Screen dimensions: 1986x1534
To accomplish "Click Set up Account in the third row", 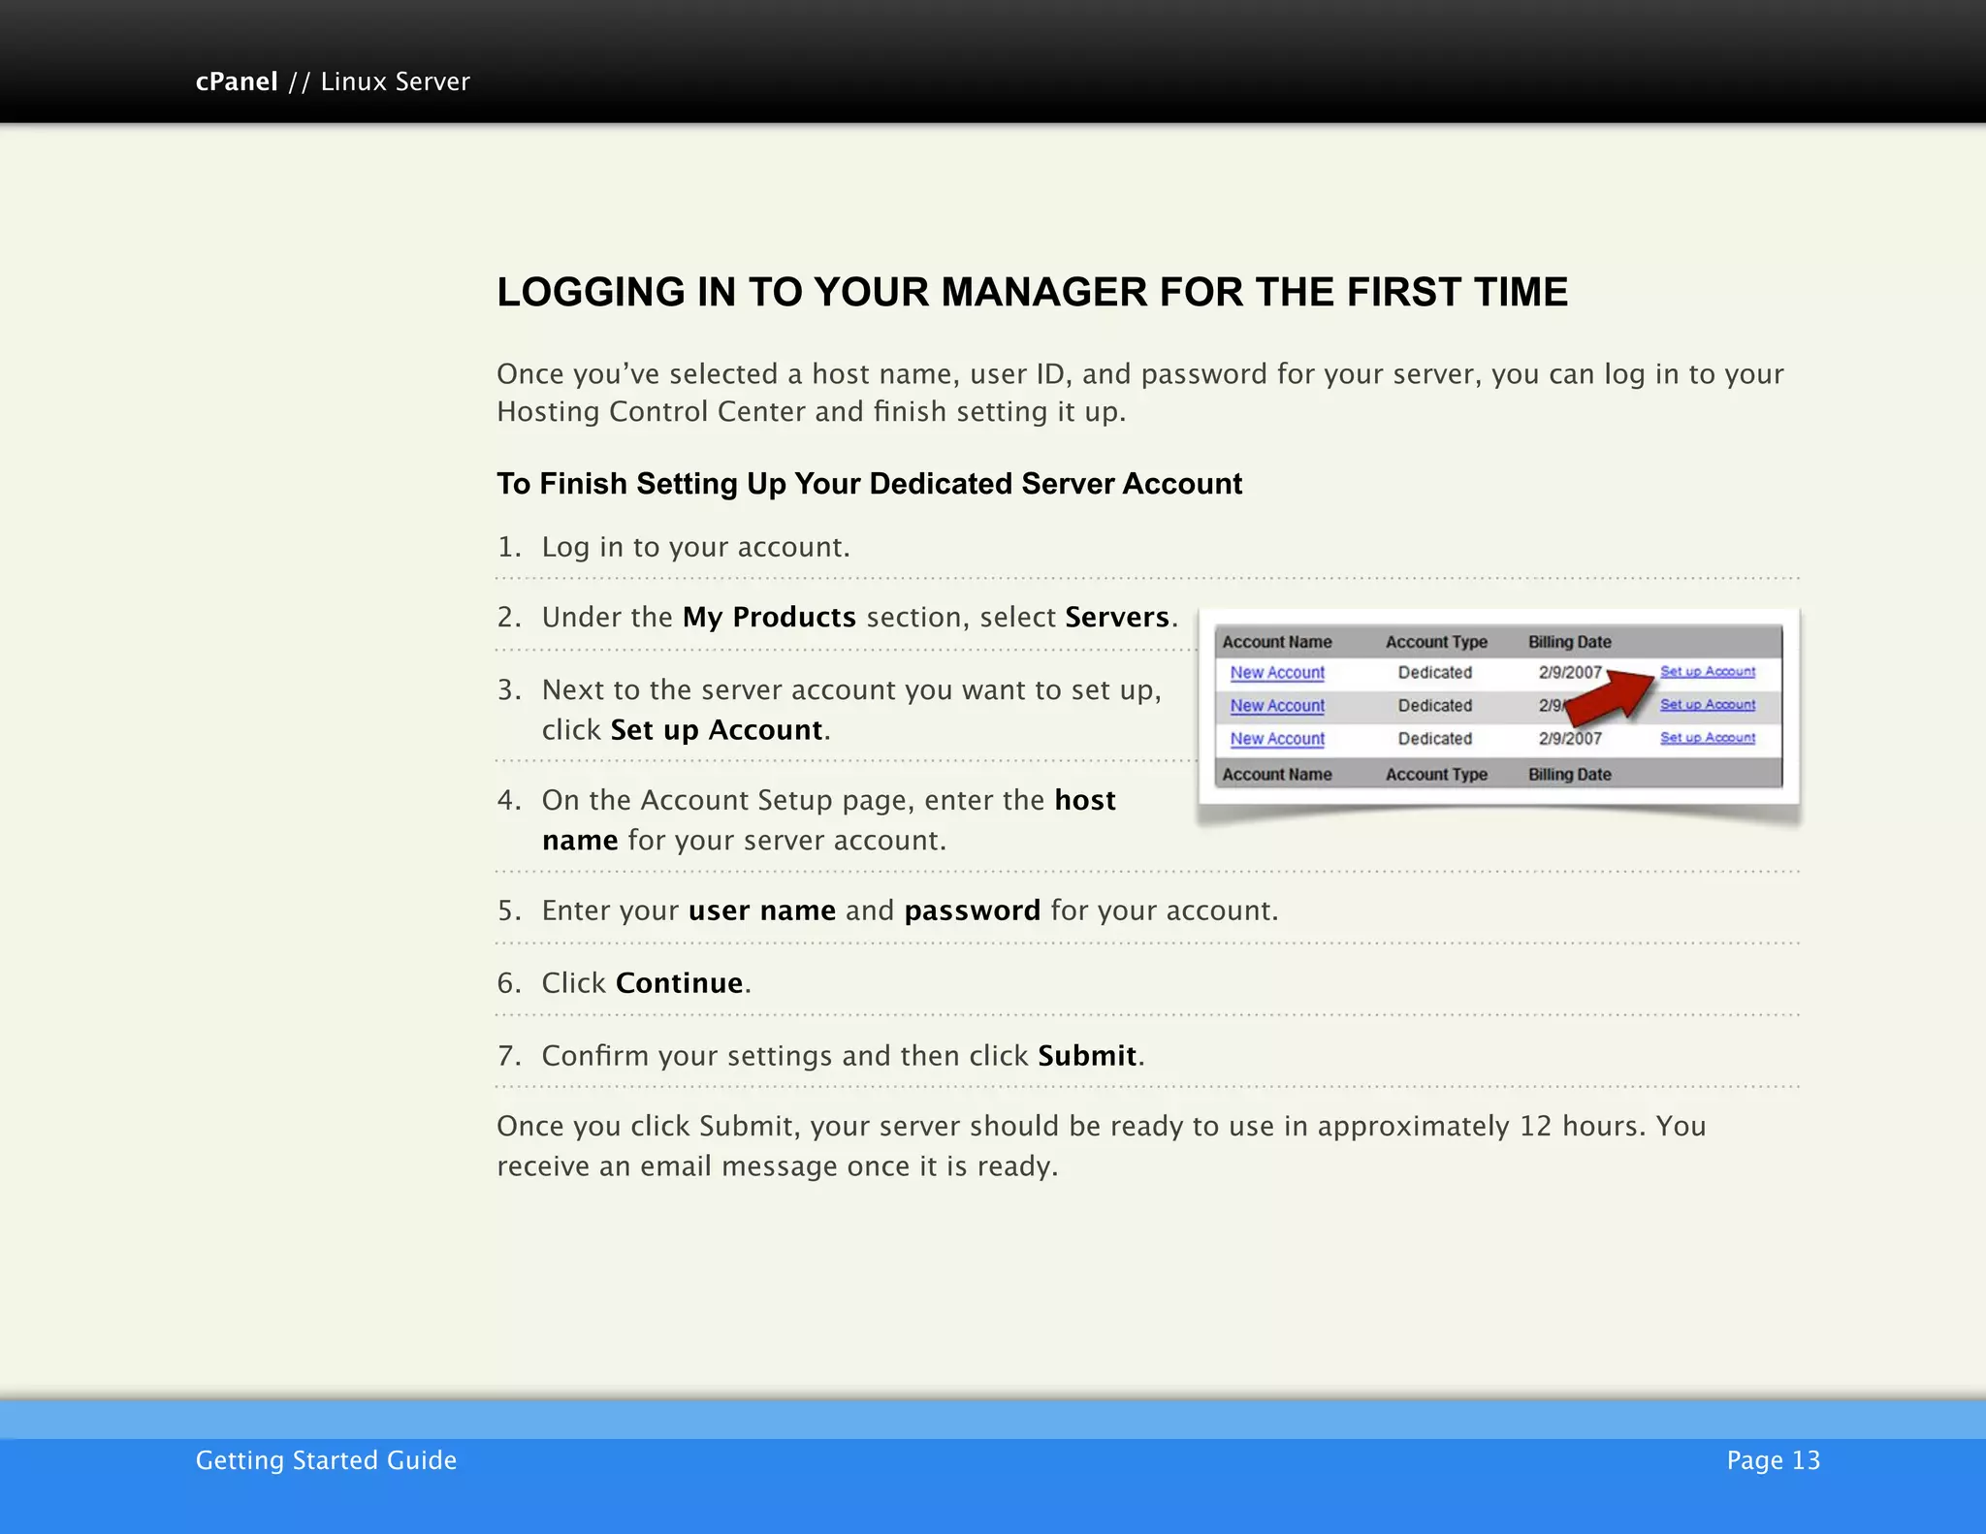I will point(1708,737).
